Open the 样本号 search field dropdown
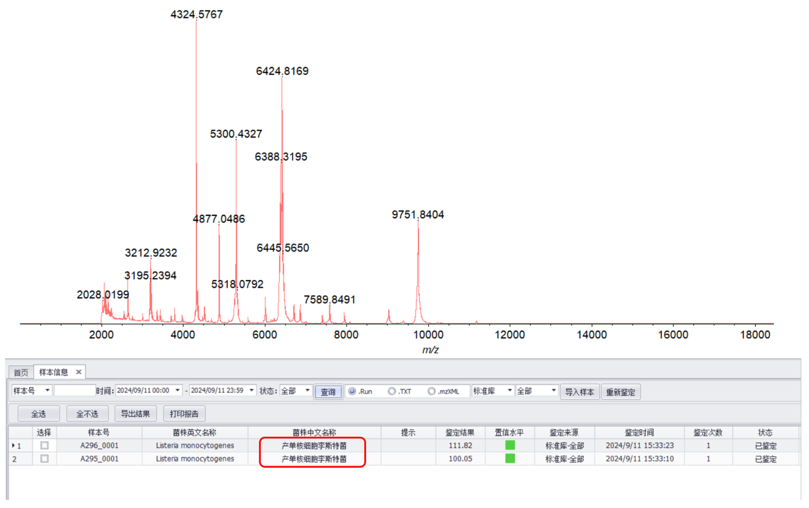The height and width of the screenshot is (508, 809). coord(47,390)
